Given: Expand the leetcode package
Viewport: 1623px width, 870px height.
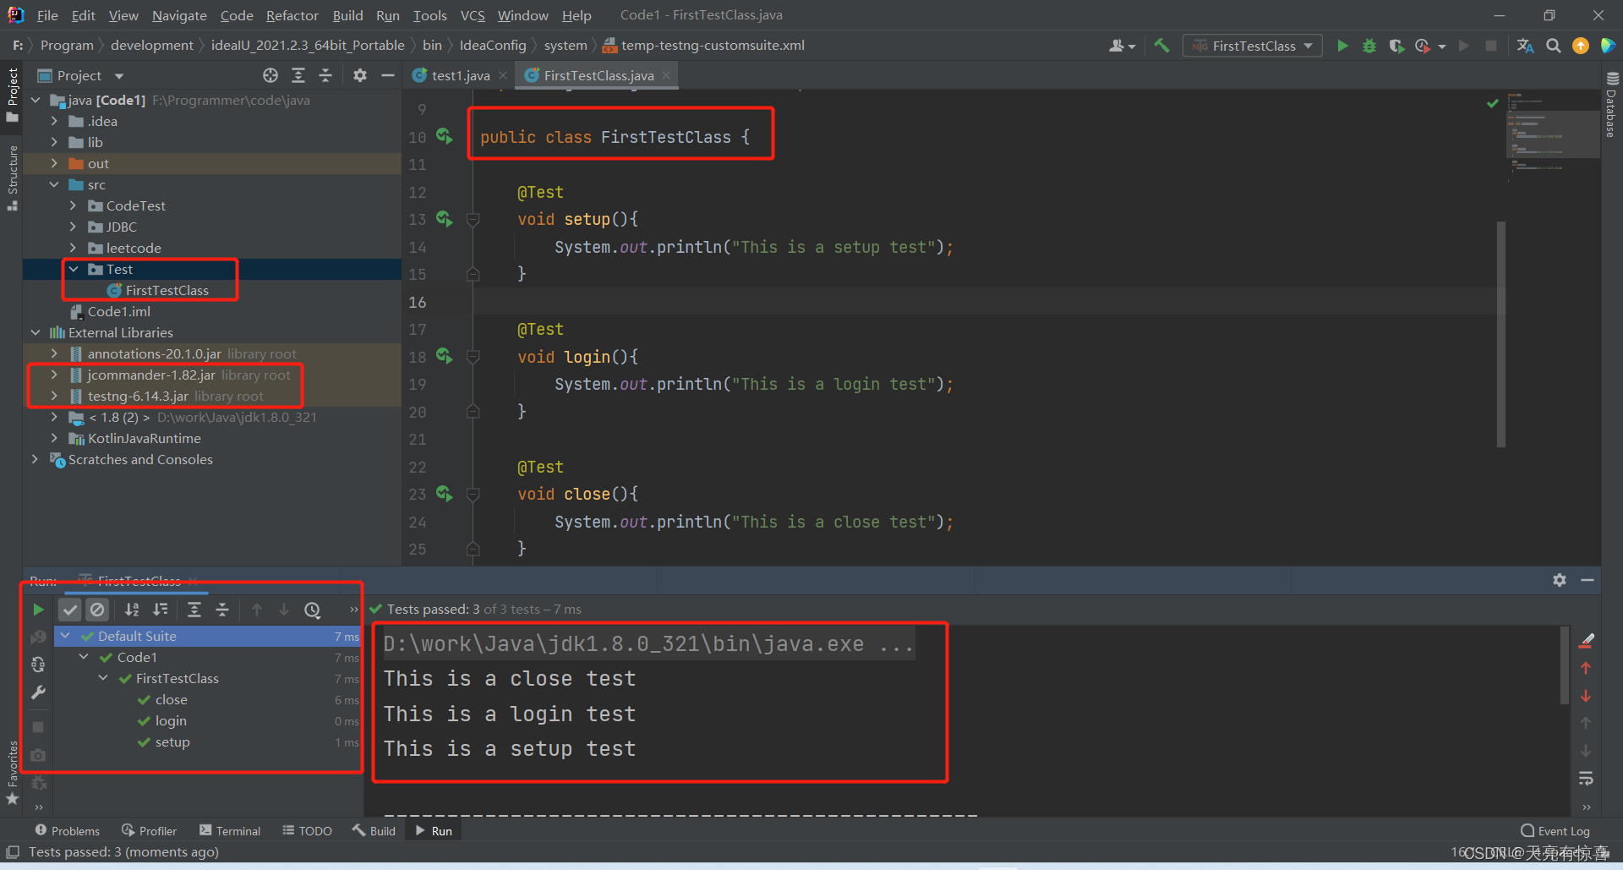Looking at the screenshot, I should coord(73,248).
